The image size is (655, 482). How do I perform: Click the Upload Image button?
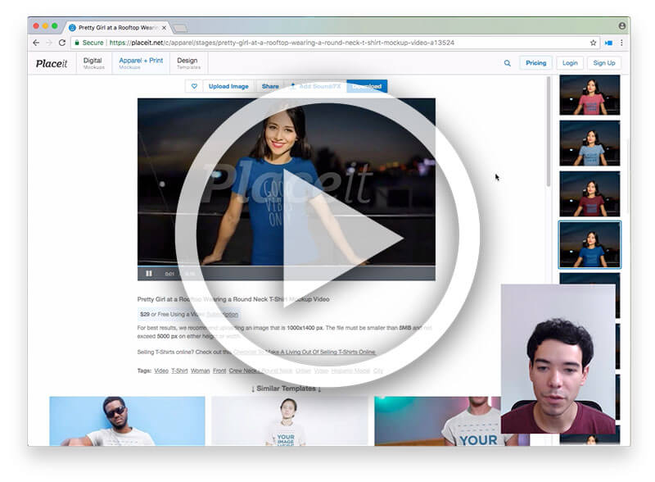coord(228,86)
